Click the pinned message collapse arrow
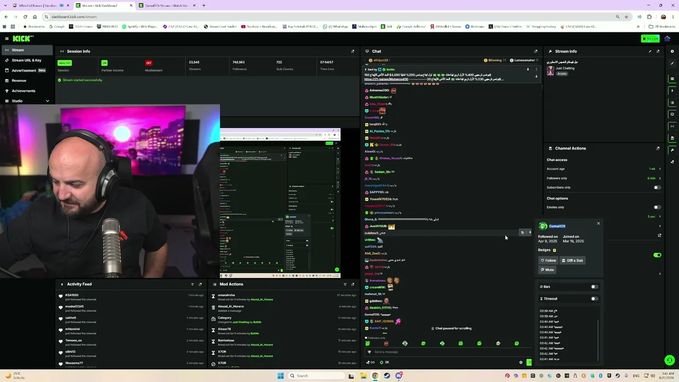The image size is (679, 382). pos(536,76)
